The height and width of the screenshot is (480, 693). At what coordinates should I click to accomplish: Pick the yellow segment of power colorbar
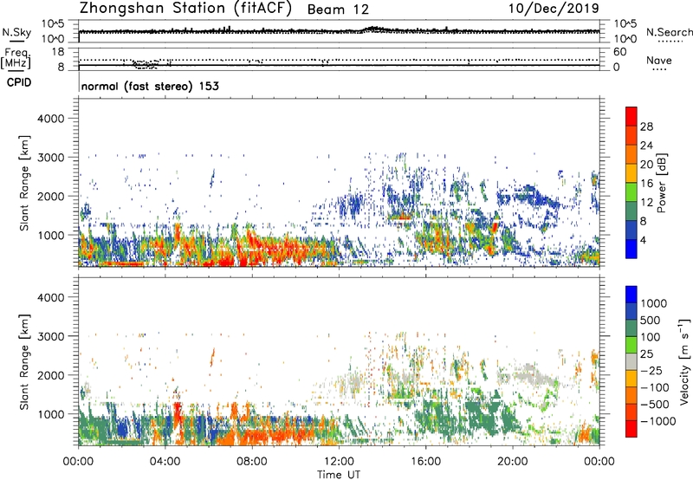point(631,173)
